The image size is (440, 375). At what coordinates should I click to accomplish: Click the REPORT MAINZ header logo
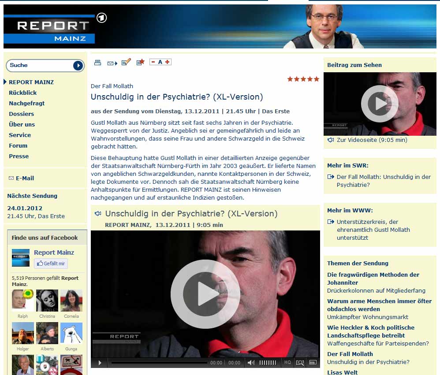pos(49,29)
